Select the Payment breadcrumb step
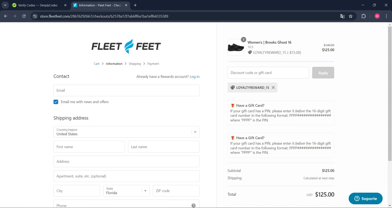 tap(153, 64)
